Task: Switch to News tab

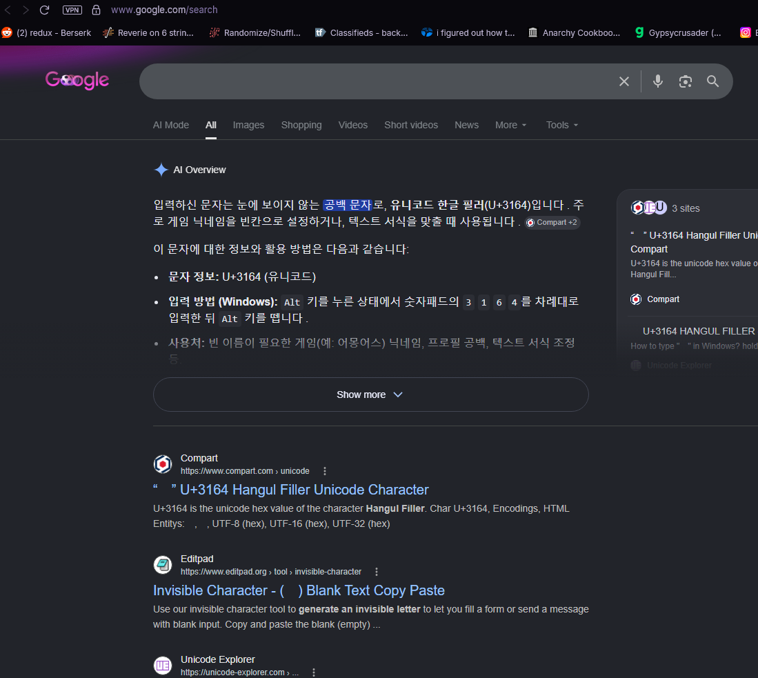Action: pyautogui.click(x=466, y=125)
